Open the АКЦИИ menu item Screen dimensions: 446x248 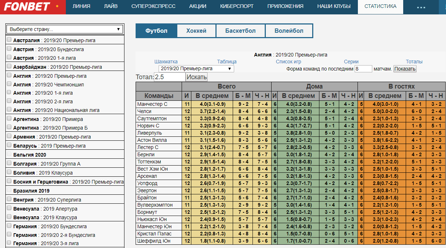pos(198,6)
